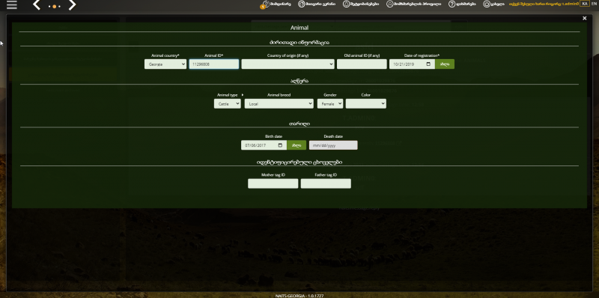Close the Animal dialog with X
Viewport: 599px width, 298px height.
pos(585,18)
